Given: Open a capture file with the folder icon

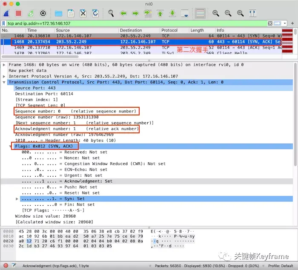Looking at the screenshot, I should [58, 14].
